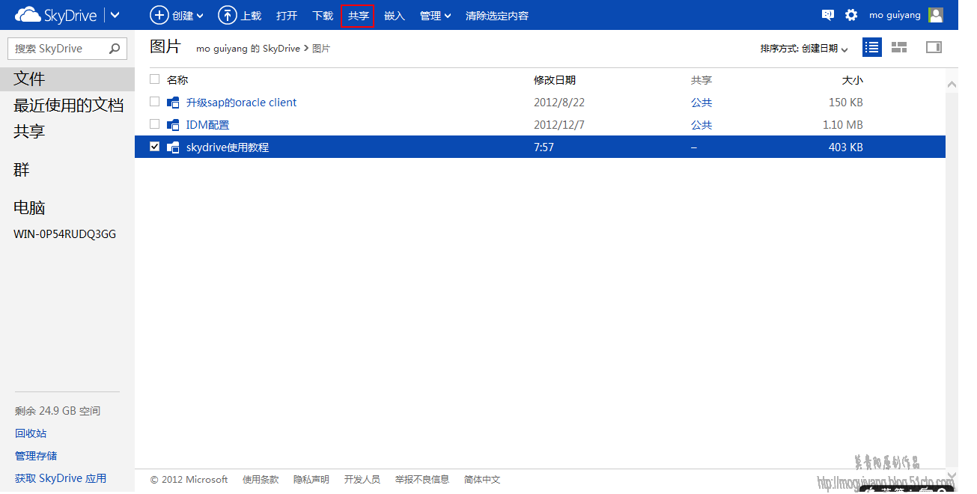Screen dimensions: 977x494
Task: Click 清除选定内容 to clear selection
Action: pos(497,16)
